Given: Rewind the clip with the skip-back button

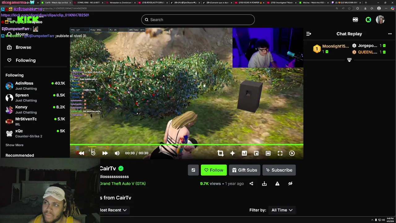Looking at the screenshot, I should (81, 153).
